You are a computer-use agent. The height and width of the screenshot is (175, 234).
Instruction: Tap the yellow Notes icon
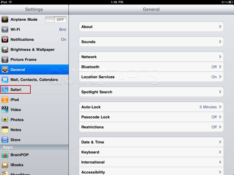[5, 130]
